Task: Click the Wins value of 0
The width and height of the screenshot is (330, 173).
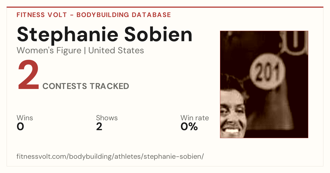Action: pos(20,127)
